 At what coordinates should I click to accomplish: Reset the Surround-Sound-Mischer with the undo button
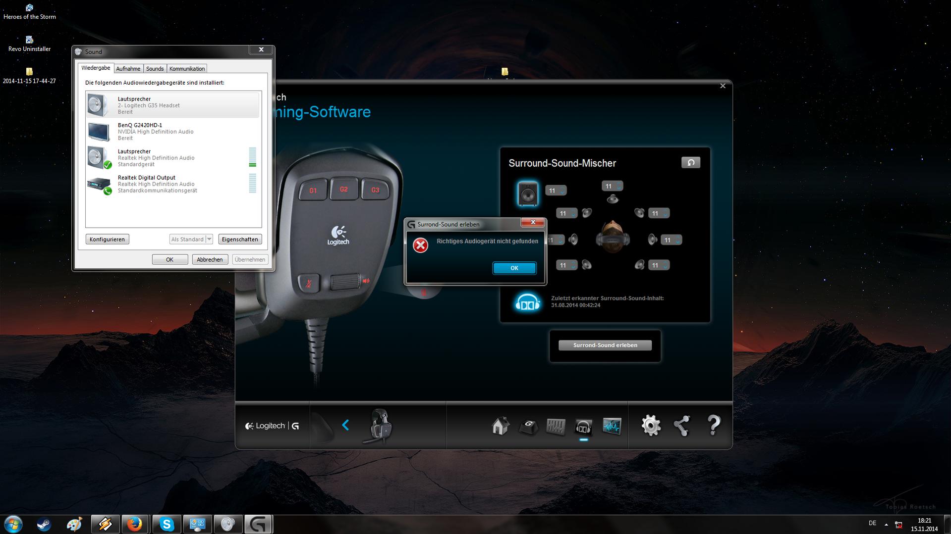click(x=690, y=162)
